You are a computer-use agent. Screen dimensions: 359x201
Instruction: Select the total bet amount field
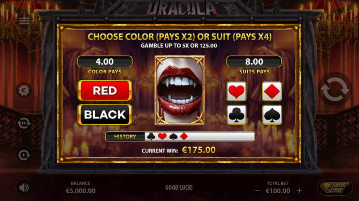(278, 191)
